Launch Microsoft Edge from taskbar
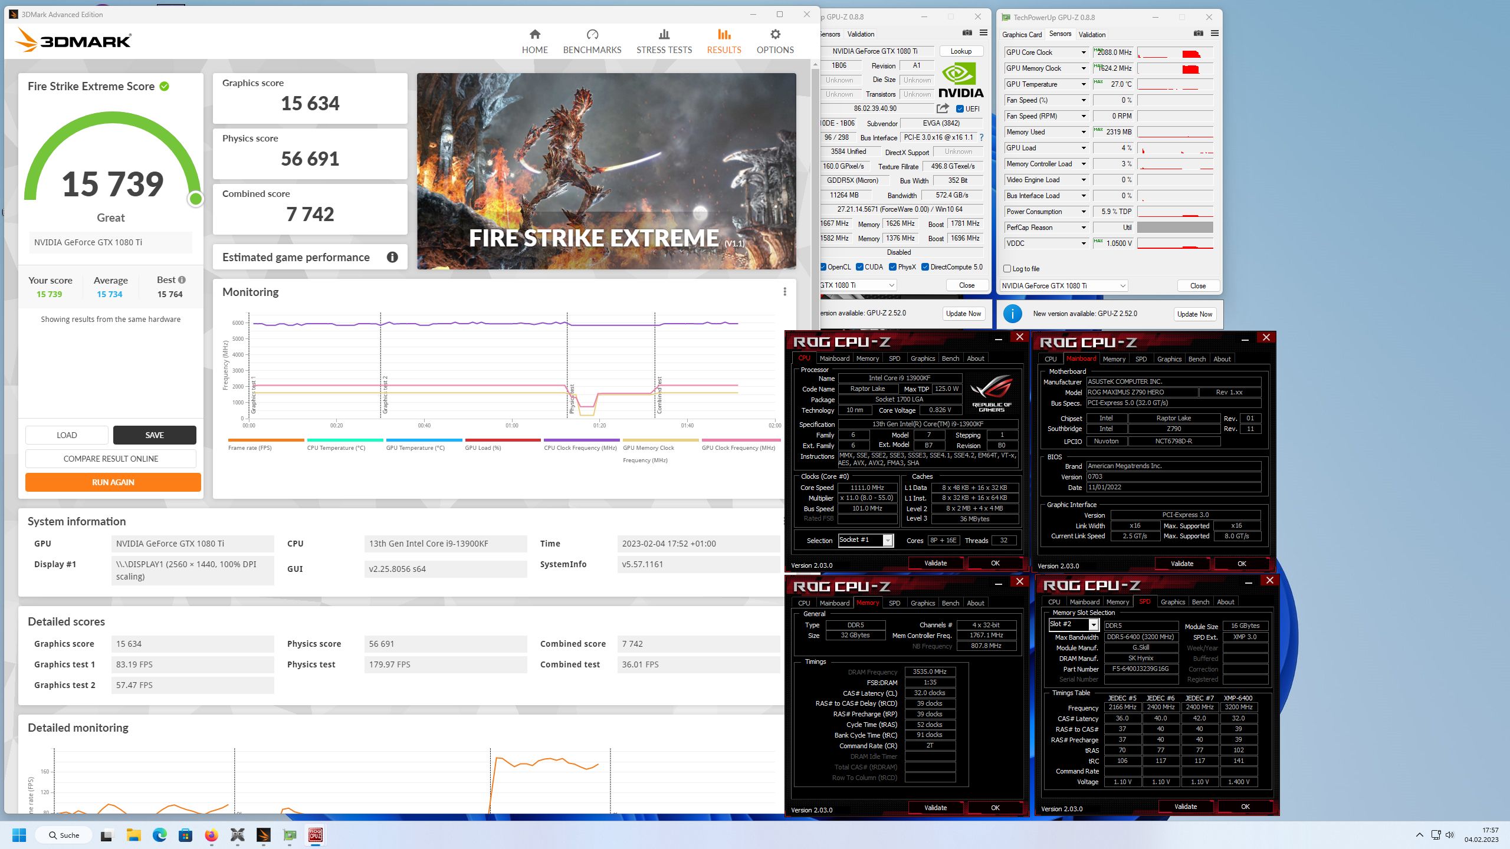The height and width of the screenshot is (849, 1510). click(159, 835)
